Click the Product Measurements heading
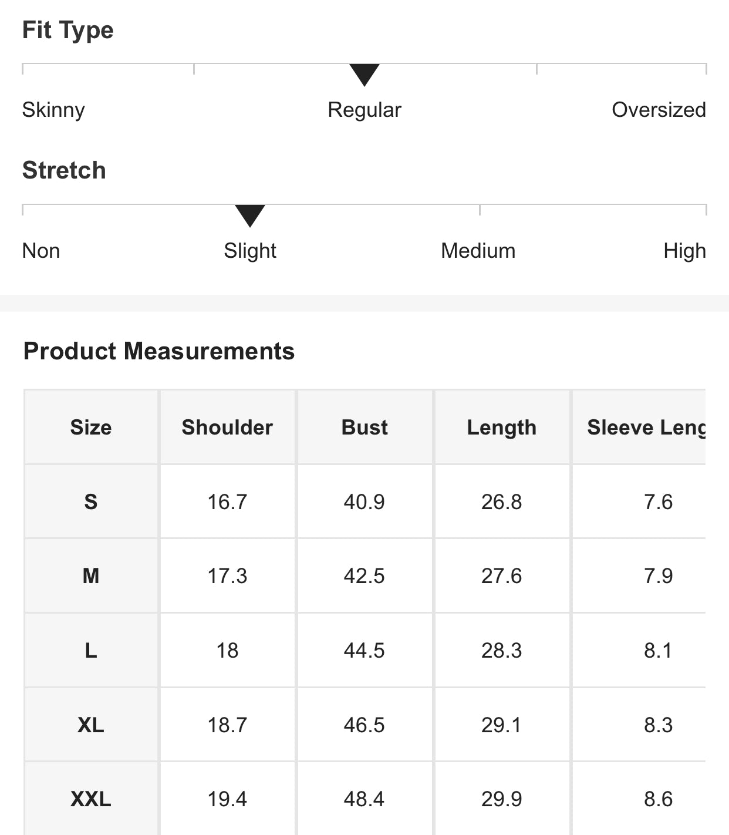This screenshot has height=835, width=729. 158,351
